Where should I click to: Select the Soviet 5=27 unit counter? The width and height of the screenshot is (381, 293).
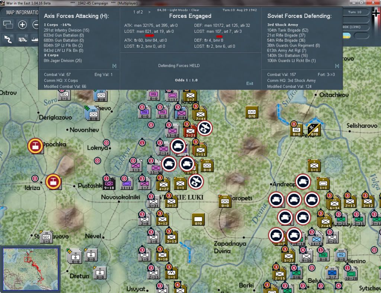click(x=288, y=255)
